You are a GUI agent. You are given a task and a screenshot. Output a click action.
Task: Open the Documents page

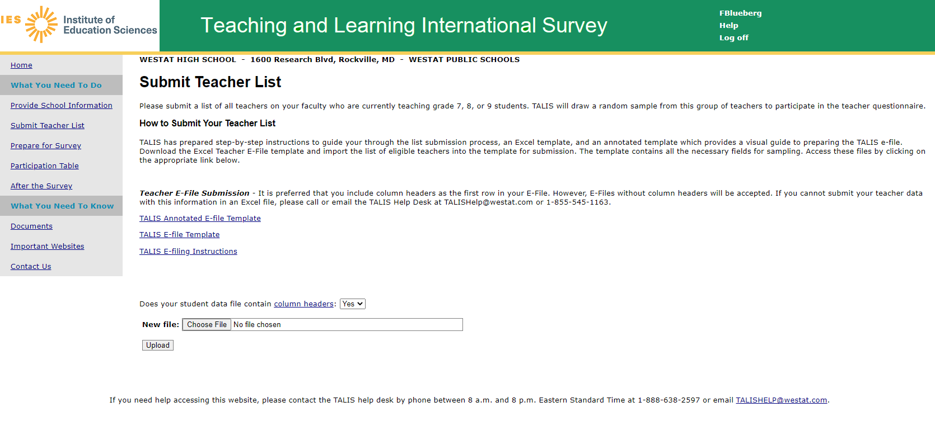[31, 226]
